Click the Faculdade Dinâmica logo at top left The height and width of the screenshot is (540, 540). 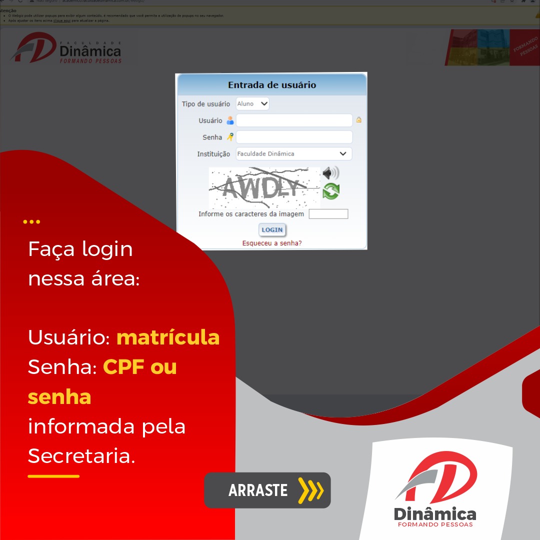[66, 48]
